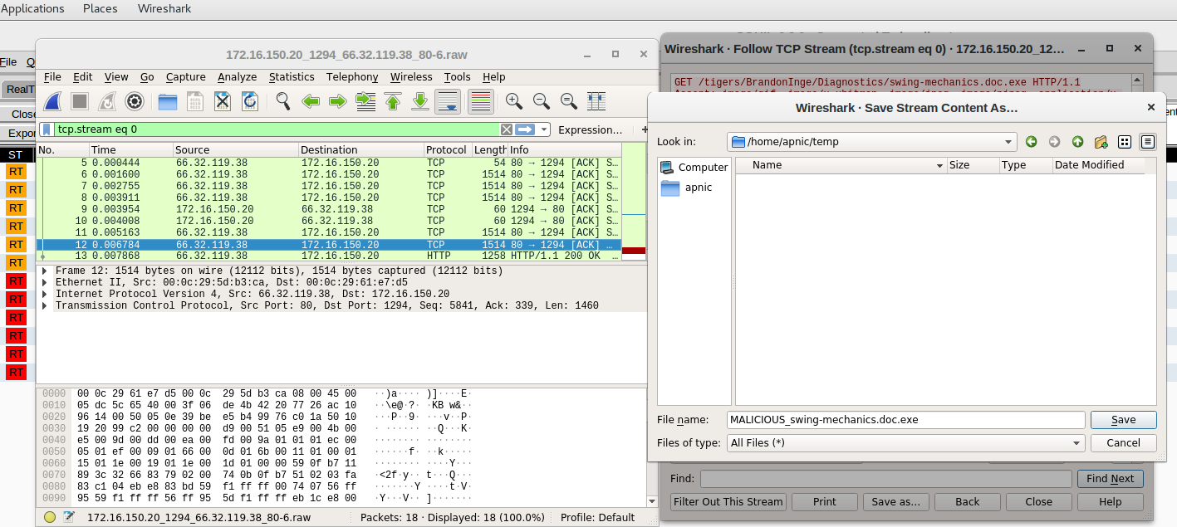
Task: Jump to the last packet icon
Action: [420, 101]
